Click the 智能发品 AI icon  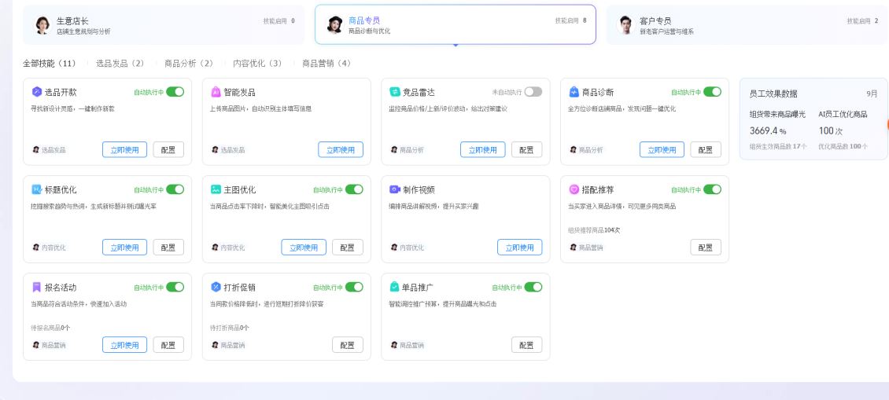click(216, 92)
